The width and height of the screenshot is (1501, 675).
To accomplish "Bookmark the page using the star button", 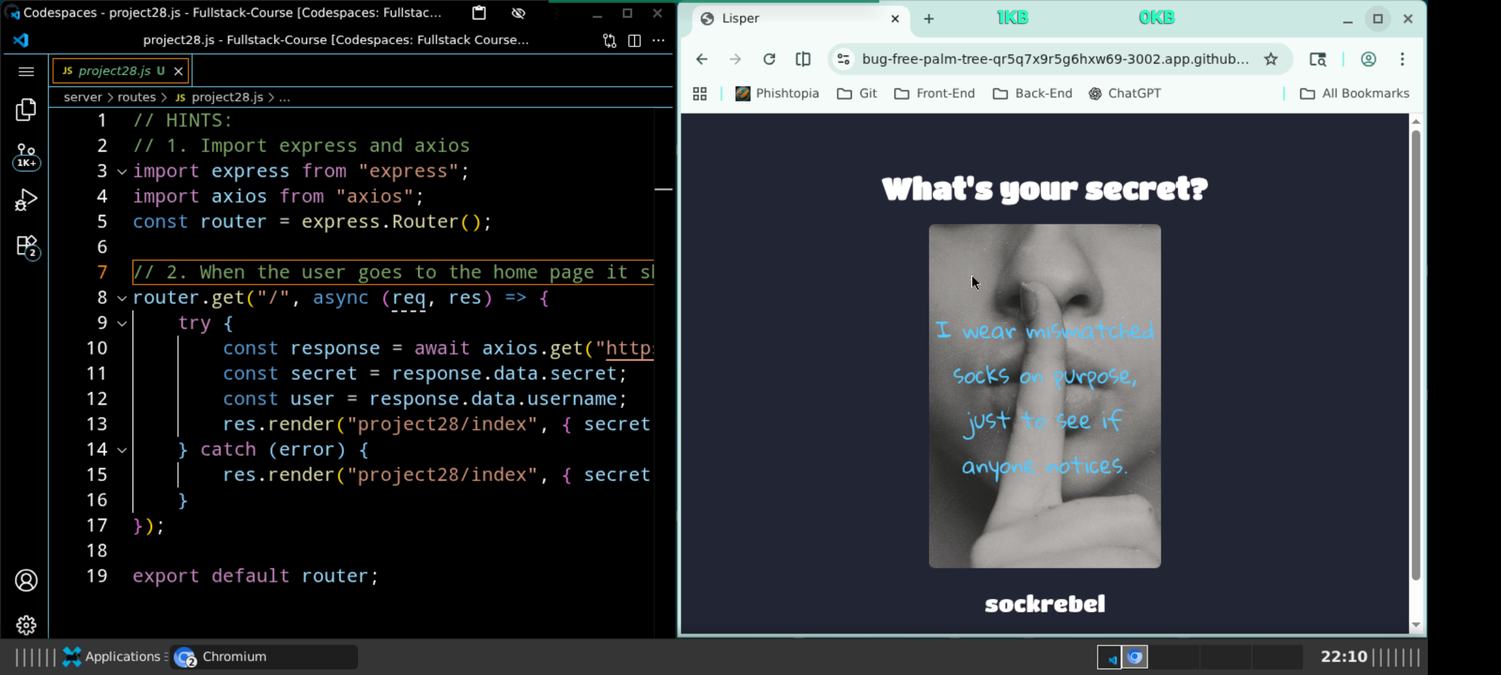I will point(1271,59).
